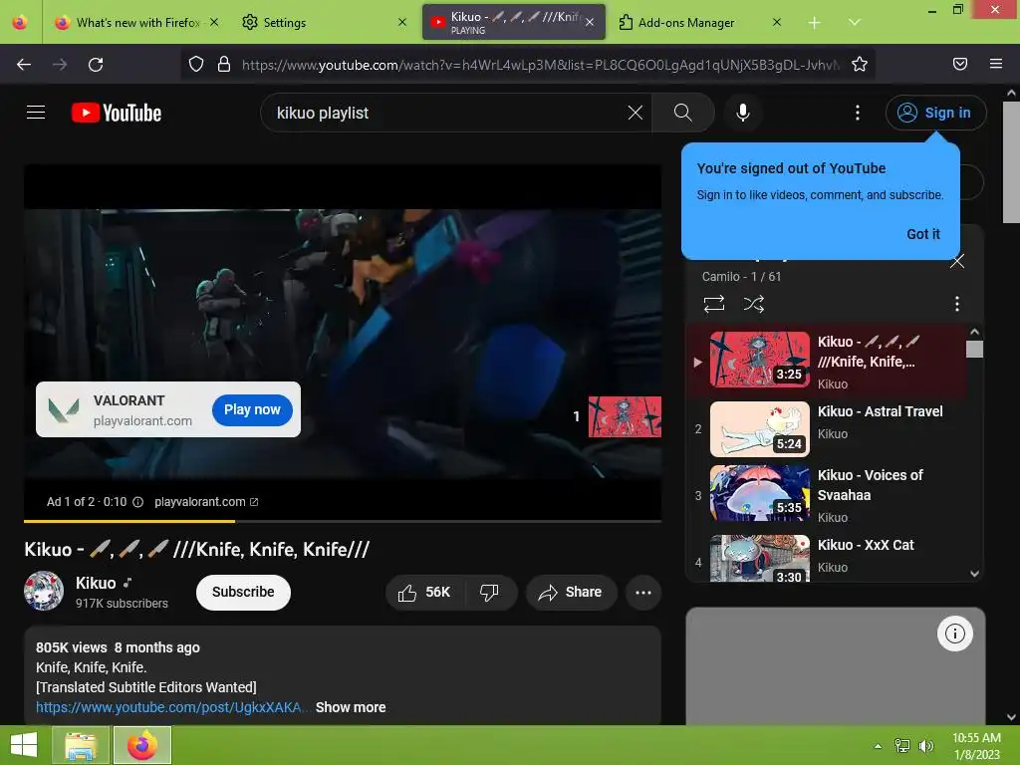Click the magnifier search button
Image resolution: width=1020 pixels, height=765 pixels.
coord(683,113)
